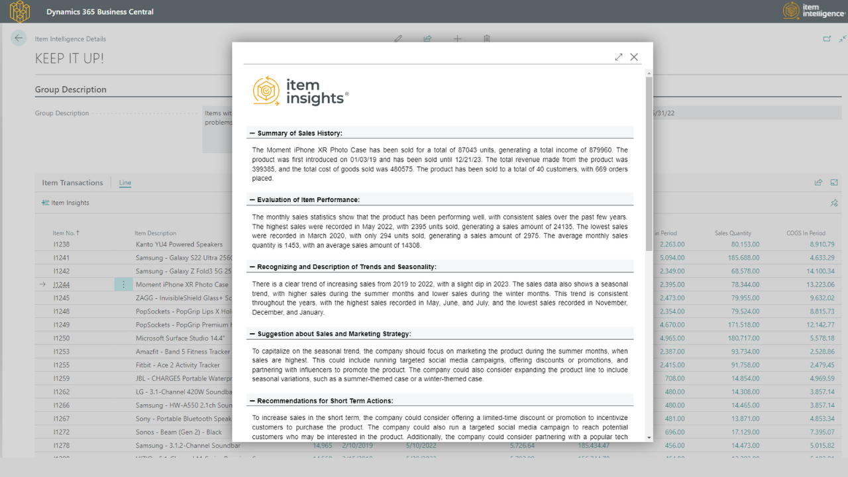Open item number I1266

click(x=62, y=405)
